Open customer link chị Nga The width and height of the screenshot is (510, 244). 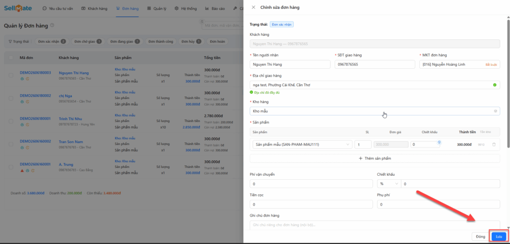[65, 96]
